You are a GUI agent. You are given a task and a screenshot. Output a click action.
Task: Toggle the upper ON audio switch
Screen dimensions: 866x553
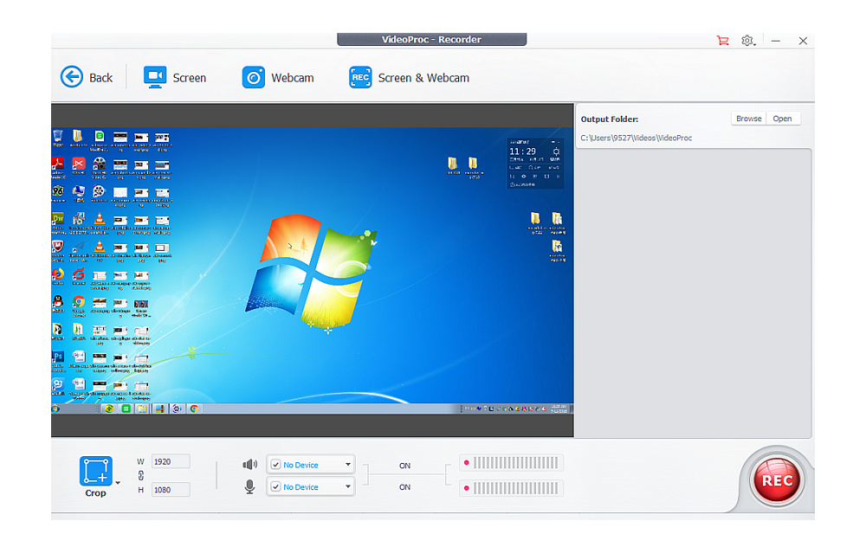click(x=404, y=466)
